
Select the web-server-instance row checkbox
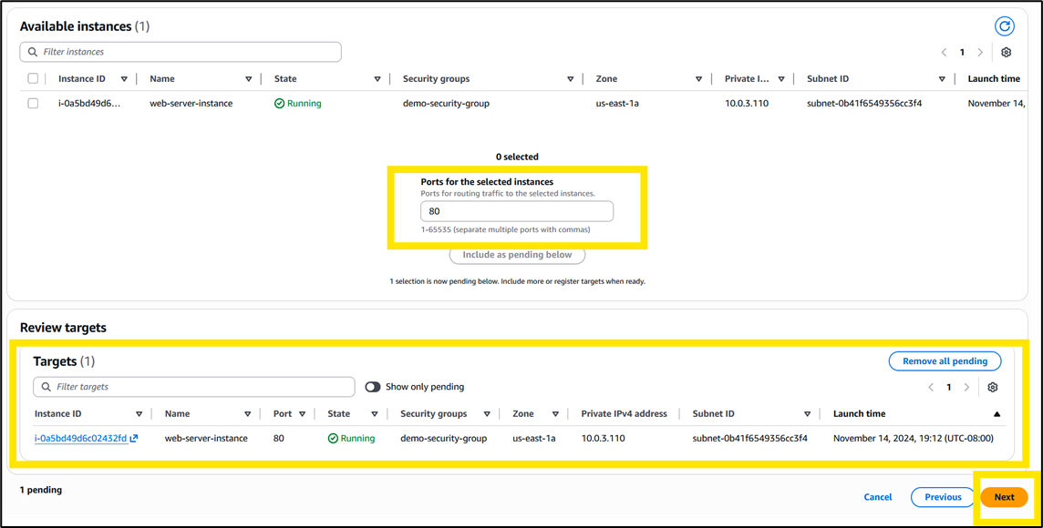point(33,104)
